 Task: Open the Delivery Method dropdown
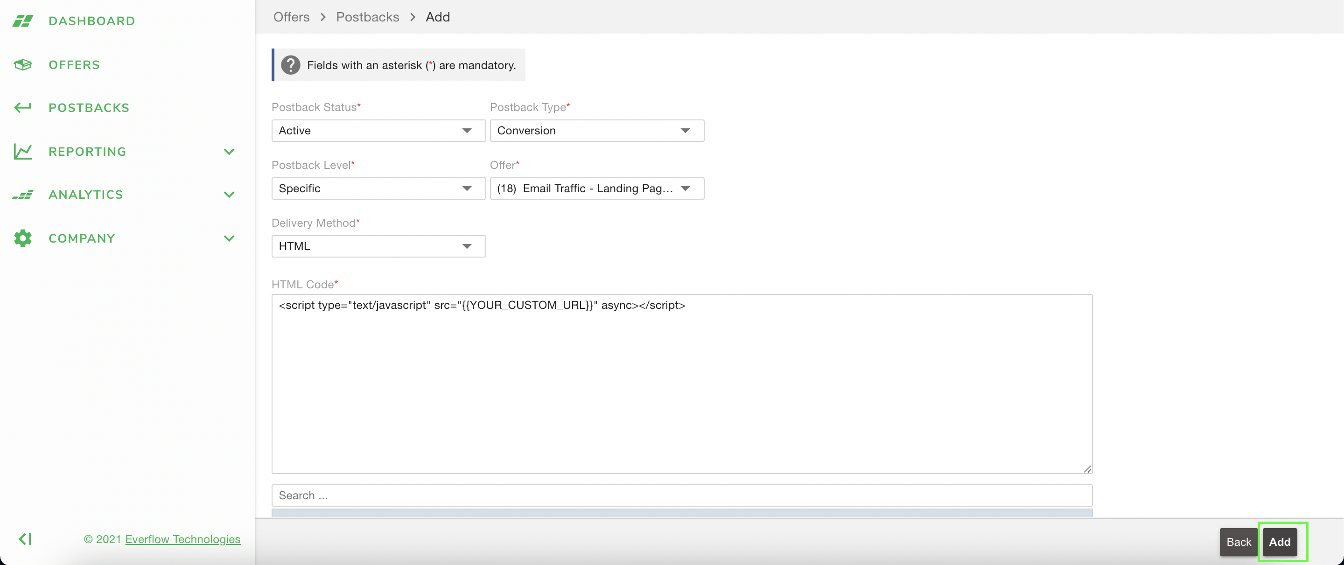click(x=378, y=246)
